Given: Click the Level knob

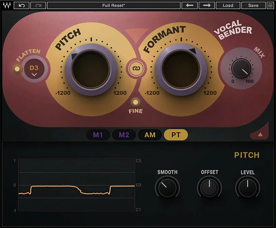Looking at the screenshot, I should point(247,188).
